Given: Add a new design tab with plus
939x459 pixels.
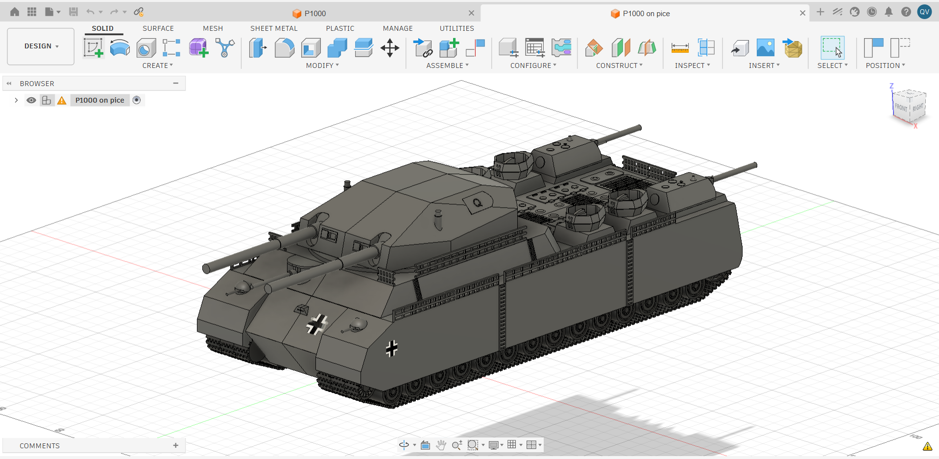Looking at the screenshot, I should tap(820, 12).
